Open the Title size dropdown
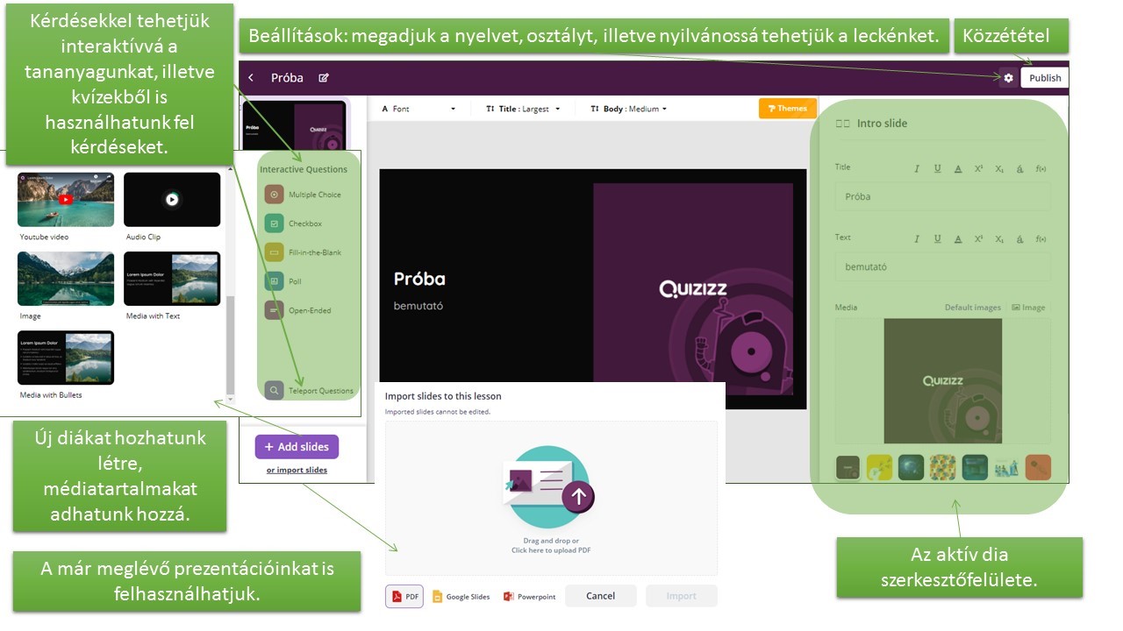The width and height of the screenshot is (1123, 631). pyautogui.click(x=523, y=109)
